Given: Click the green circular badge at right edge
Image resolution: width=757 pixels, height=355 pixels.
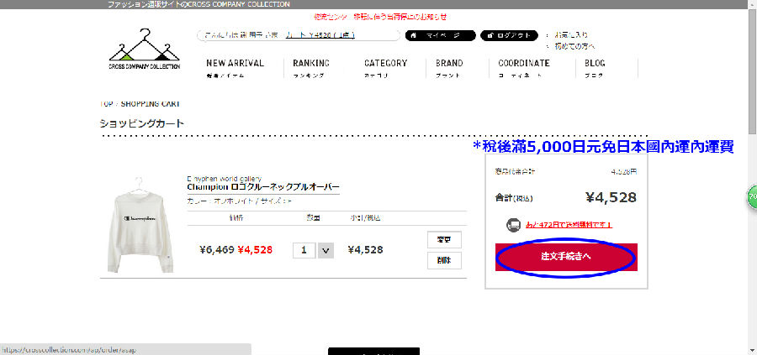Looking at the screenshot, I should tap(752, 196).
